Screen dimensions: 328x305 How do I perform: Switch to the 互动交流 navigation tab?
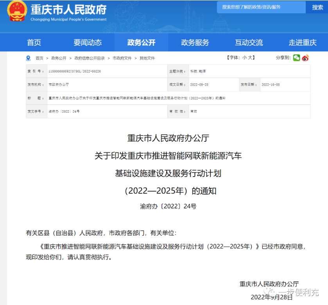249,43
